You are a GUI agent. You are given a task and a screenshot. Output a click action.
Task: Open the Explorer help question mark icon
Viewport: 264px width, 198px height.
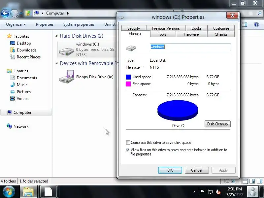(x=256, y=24)
